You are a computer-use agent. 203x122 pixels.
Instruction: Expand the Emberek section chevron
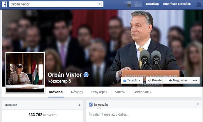[79, 105]
